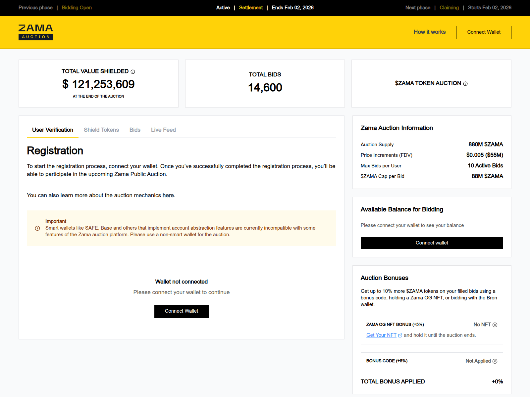Click the $ 121,253,609 value

tap(98, 84)
